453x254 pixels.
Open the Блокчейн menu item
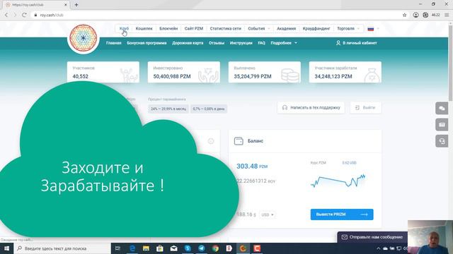pyautogui.click(x=168, y=28)
